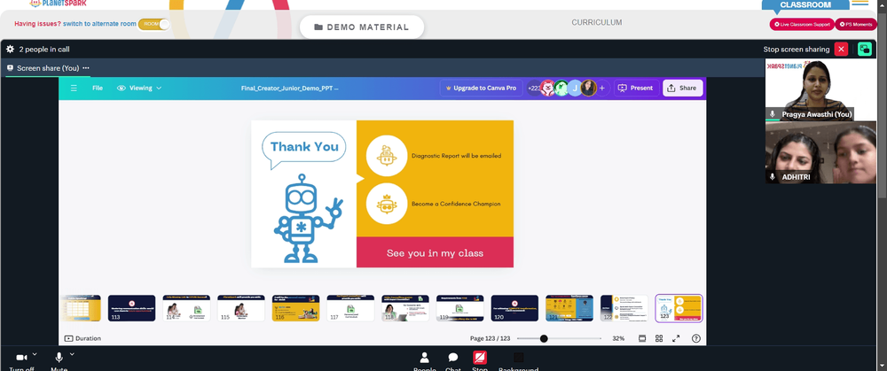Image resolution: width=887 pixels, height=371 pixels.
Task: Click the Present button in Canva
Action: 636,88
